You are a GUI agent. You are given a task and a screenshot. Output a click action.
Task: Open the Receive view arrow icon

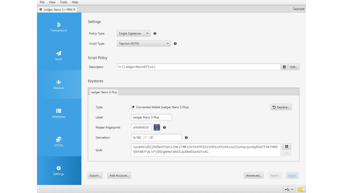pos(59,82)
